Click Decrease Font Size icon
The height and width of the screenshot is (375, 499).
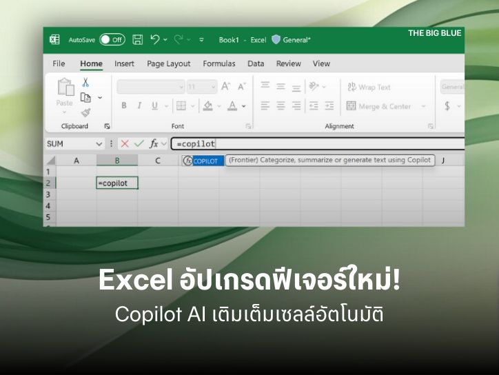pyautogui.click(x=241, y=87)
